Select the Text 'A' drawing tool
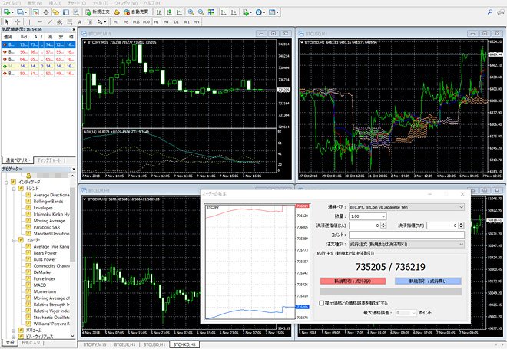Screen dimensions: 507x349 (x=80, y=22)
